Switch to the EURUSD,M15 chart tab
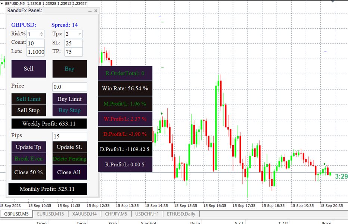The image size is (348, 224). pos(50,214)
